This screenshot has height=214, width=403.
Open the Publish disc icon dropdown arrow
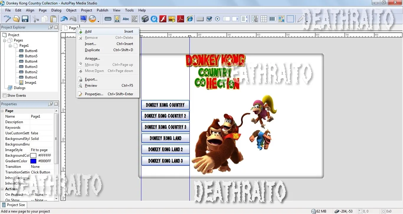point(98,21)
